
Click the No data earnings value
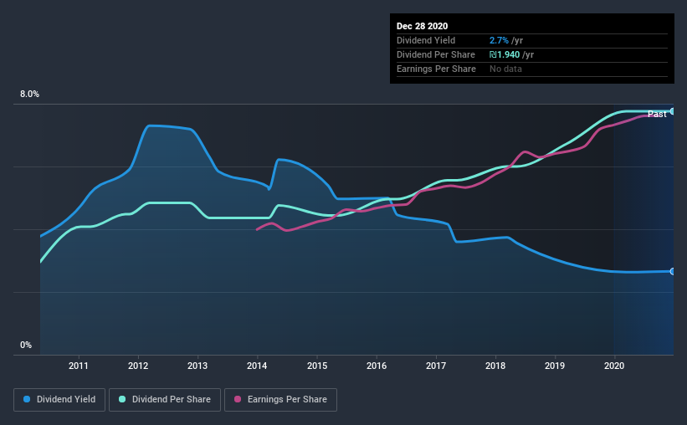point(505,69)
